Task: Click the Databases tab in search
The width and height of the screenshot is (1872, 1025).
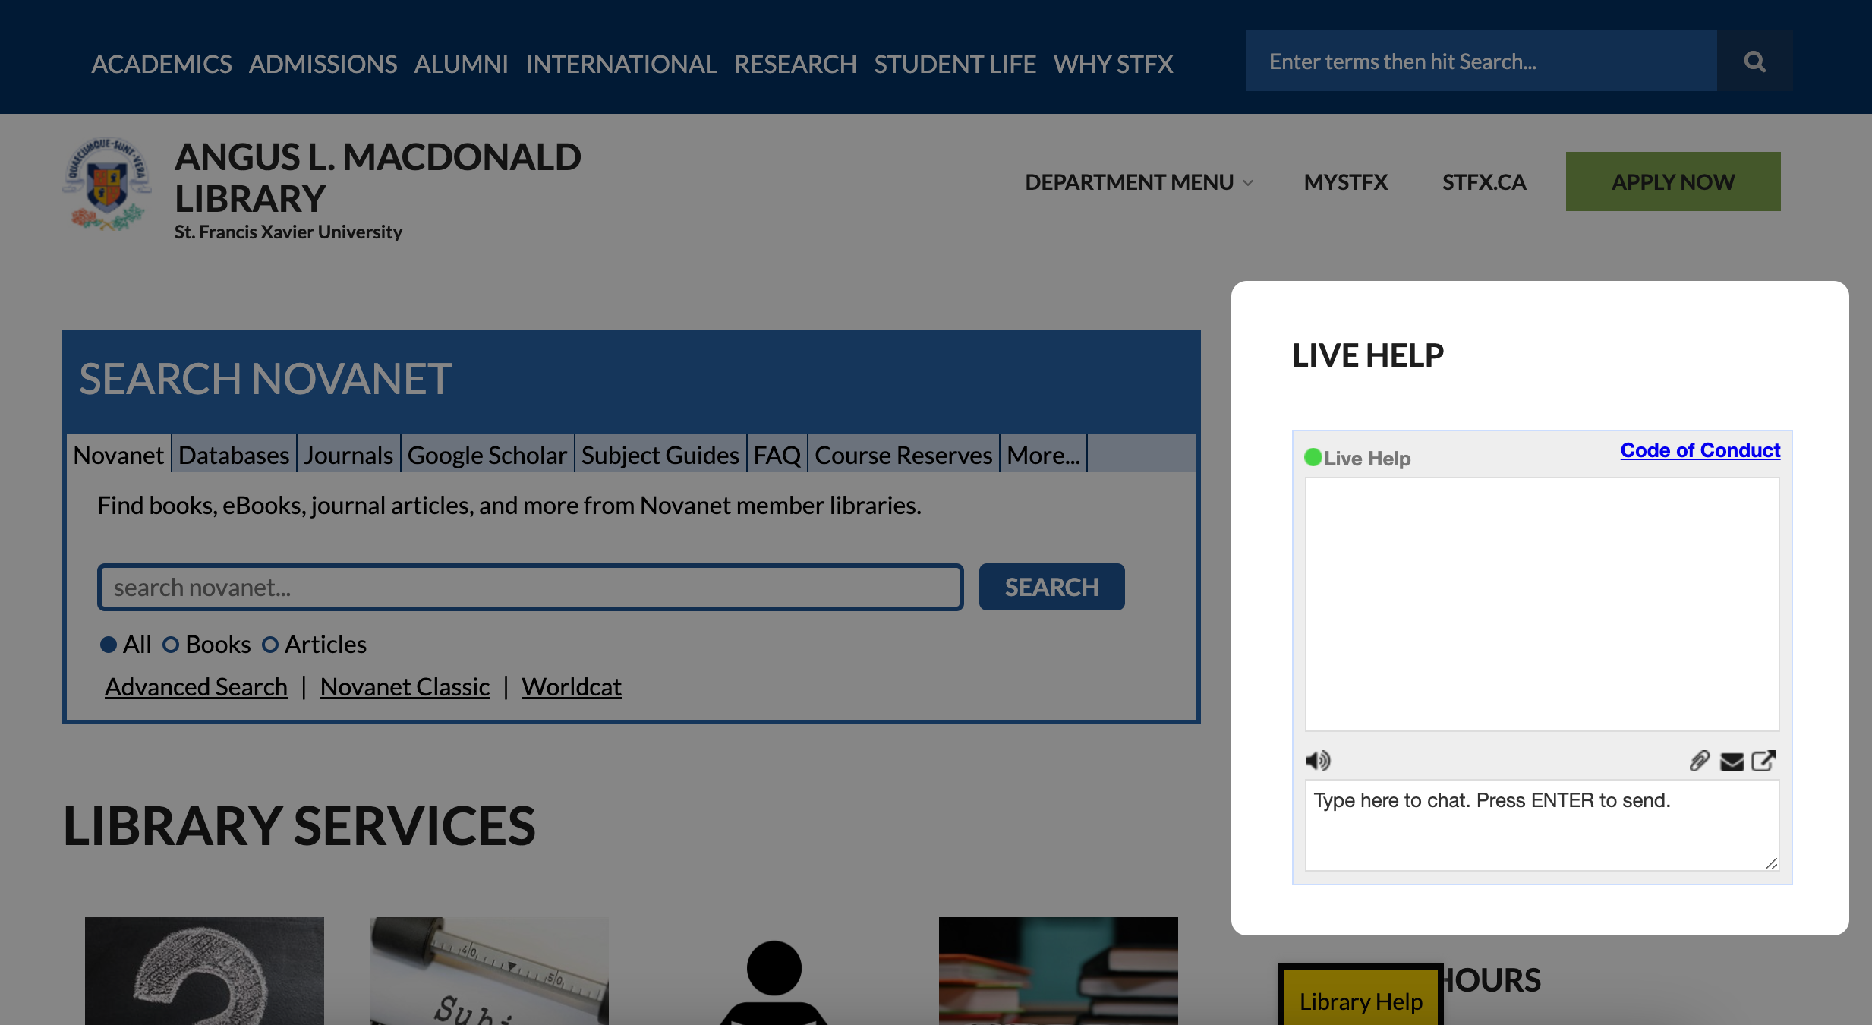Action: pyautogui.click(x=232, y=455)
